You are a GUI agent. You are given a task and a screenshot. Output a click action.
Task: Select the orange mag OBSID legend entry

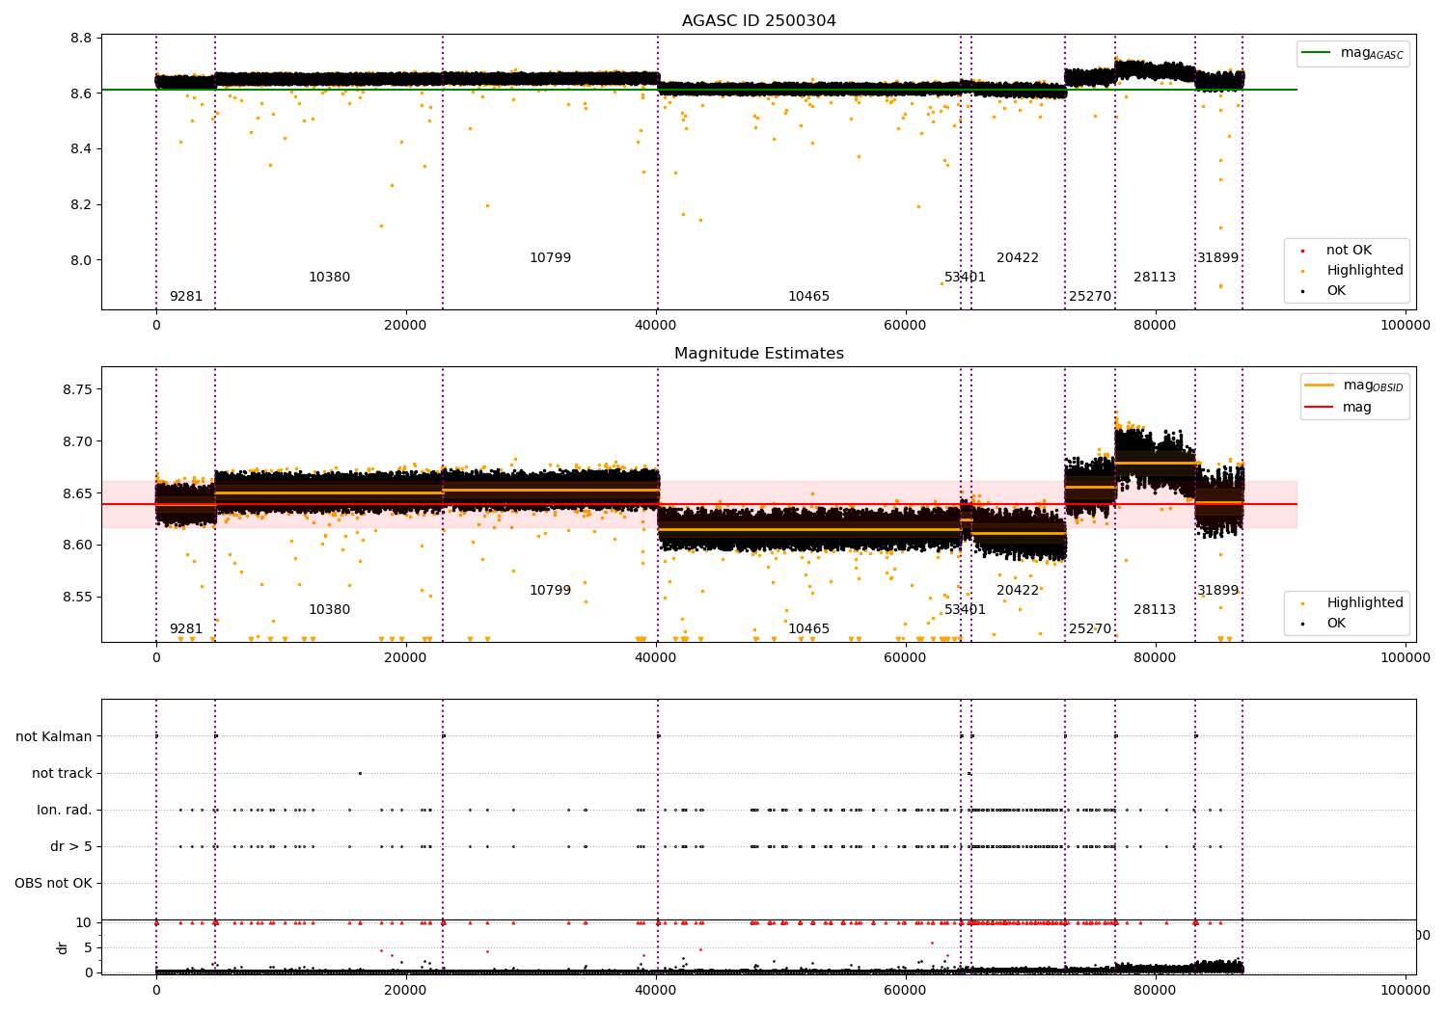click(x=1354, y=386)
